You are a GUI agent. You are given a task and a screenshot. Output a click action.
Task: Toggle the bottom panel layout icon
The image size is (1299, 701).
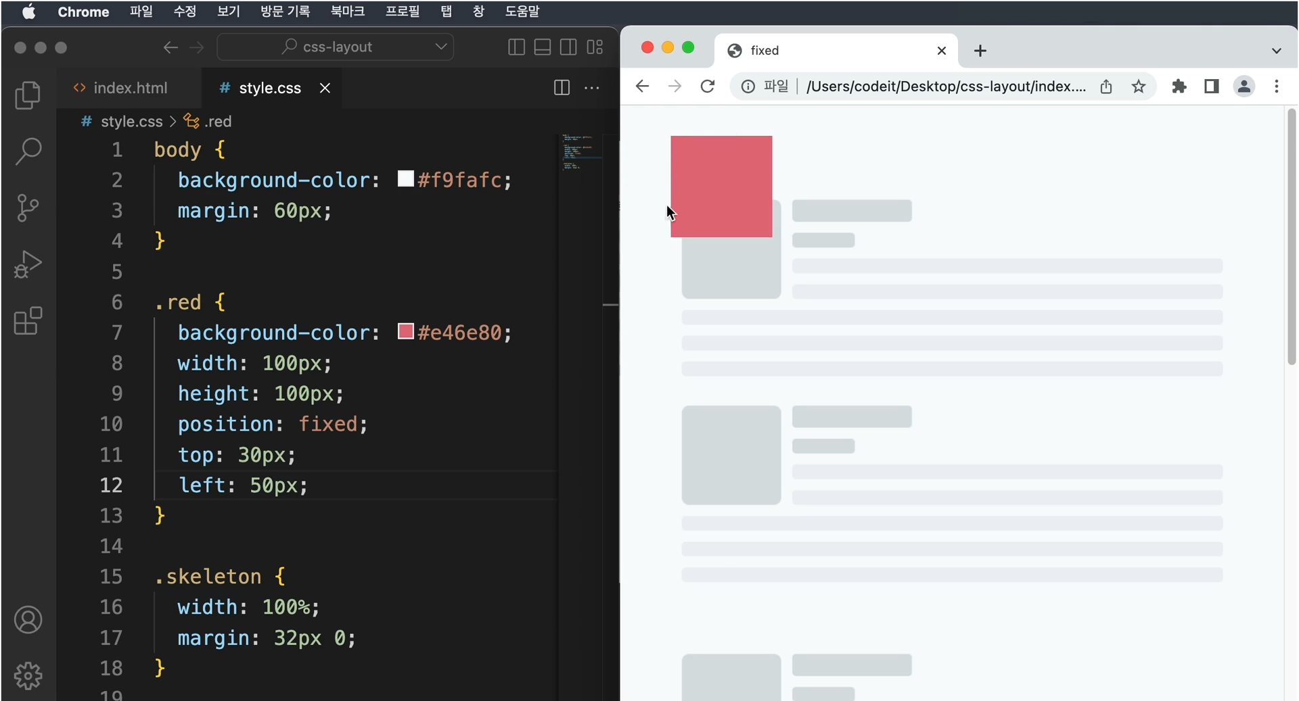pyautogui.click(x=542, y=47)
